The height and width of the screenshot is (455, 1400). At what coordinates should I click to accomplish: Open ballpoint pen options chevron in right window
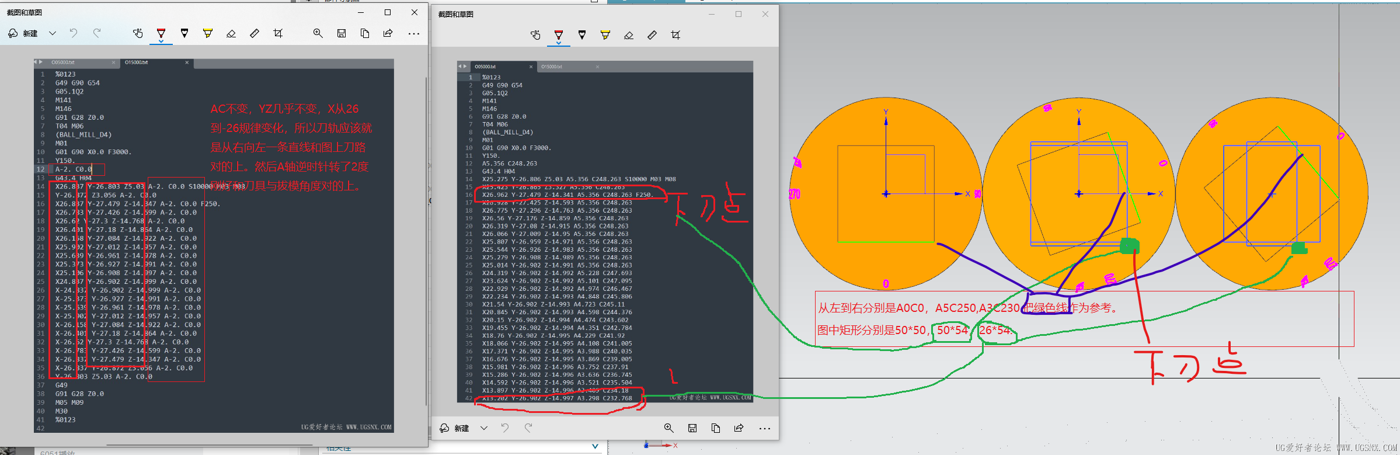559,43
